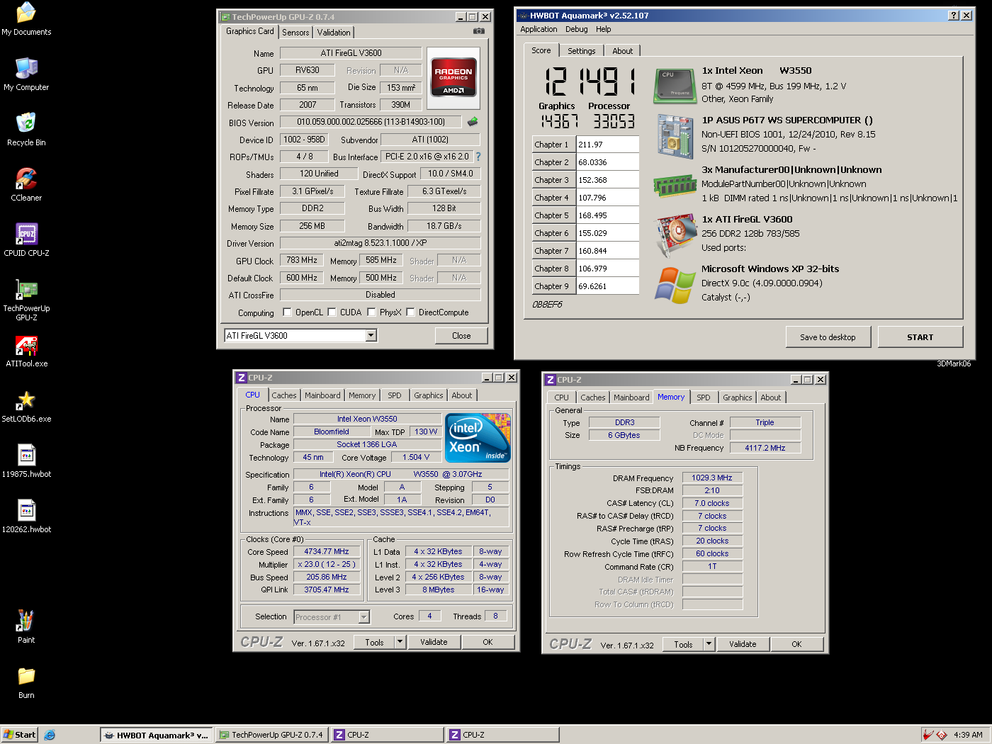Click the GPU-Z screenshot camera icon
The height and width of the screenshot is (744, 992).
479,31
